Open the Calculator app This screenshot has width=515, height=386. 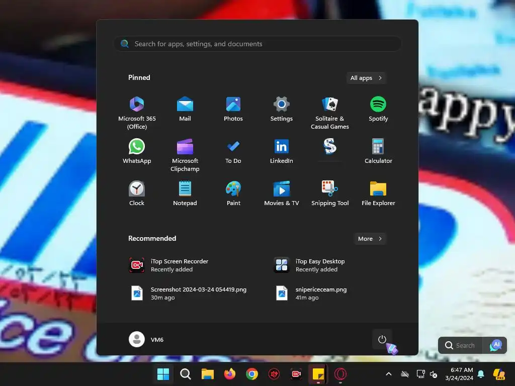(x=378, y=152)
